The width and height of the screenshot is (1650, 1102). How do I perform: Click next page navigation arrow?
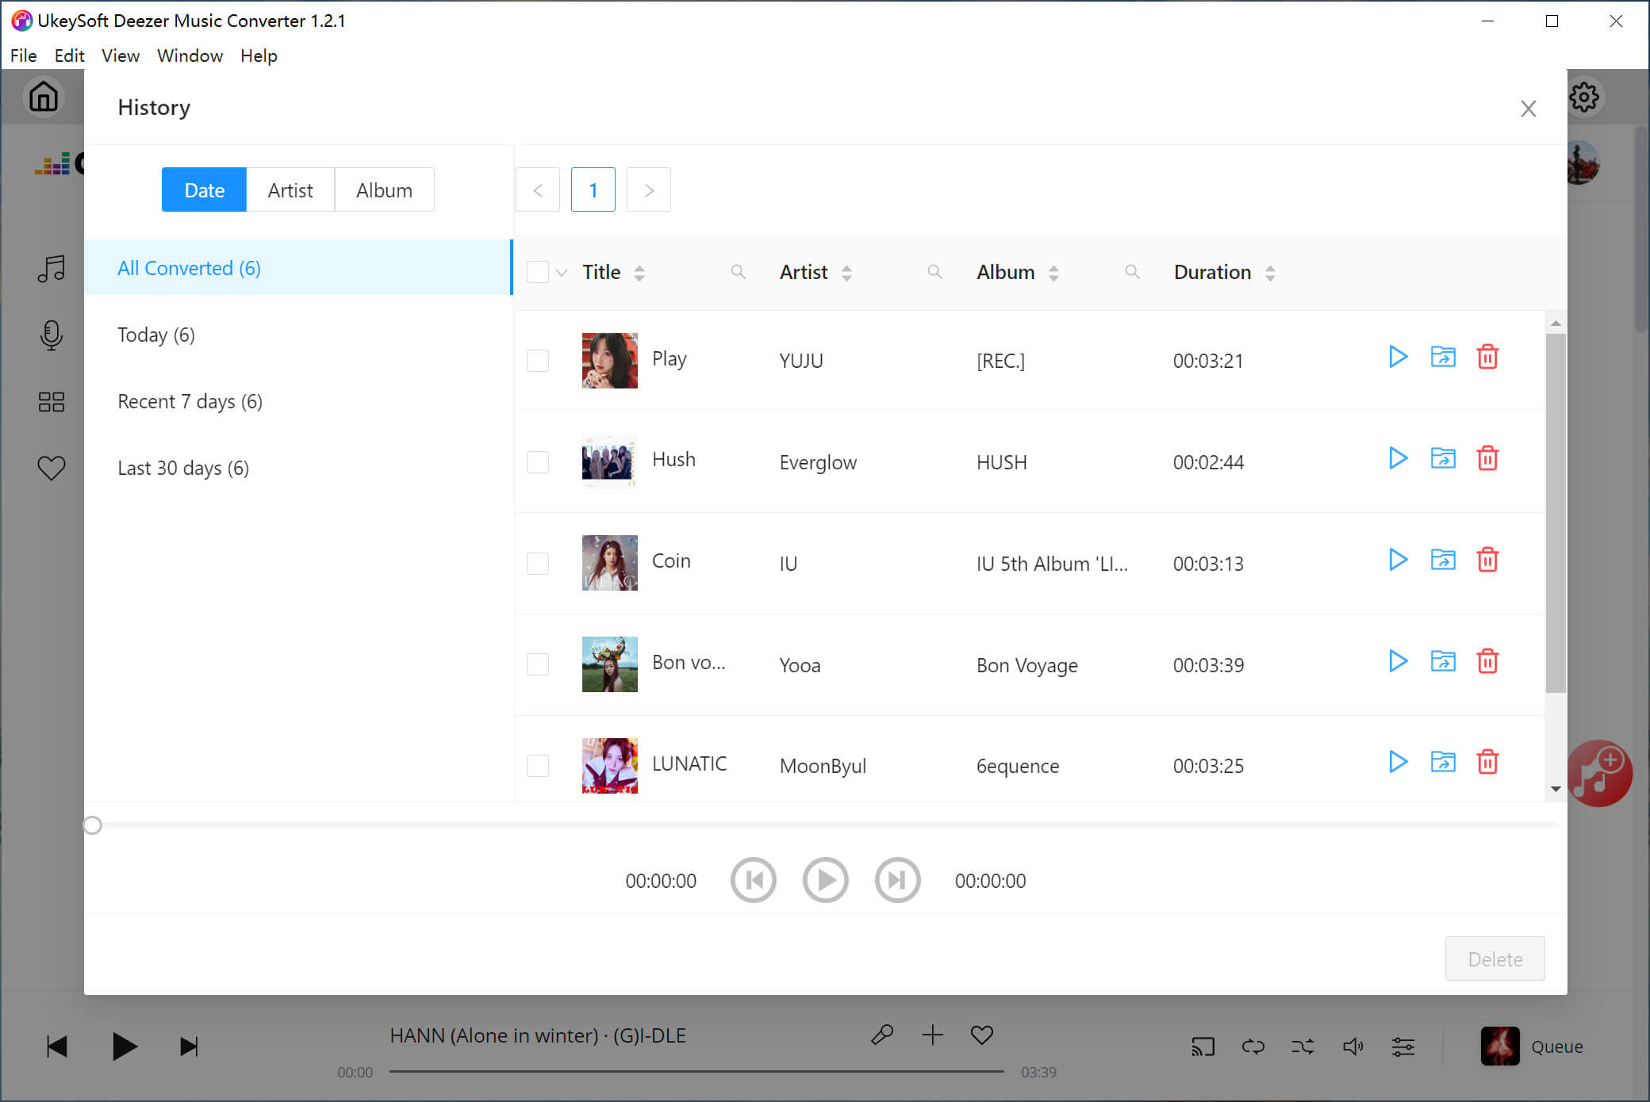click(647, 189)
